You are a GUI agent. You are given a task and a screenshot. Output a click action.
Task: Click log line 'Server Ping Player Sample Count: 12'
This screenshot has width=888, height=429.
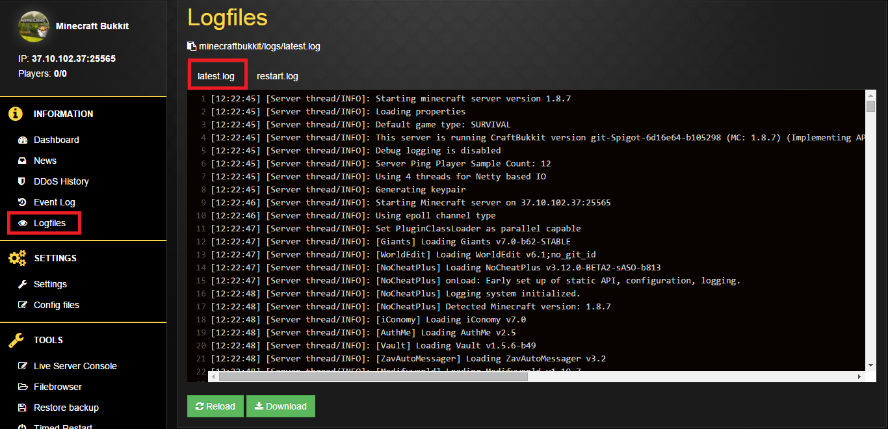(x=381, y=163)
